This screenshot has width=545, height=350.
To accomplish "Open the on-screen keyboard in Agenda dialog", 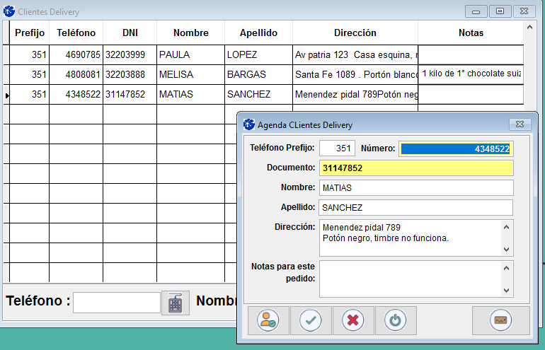I will pos(500,320).
